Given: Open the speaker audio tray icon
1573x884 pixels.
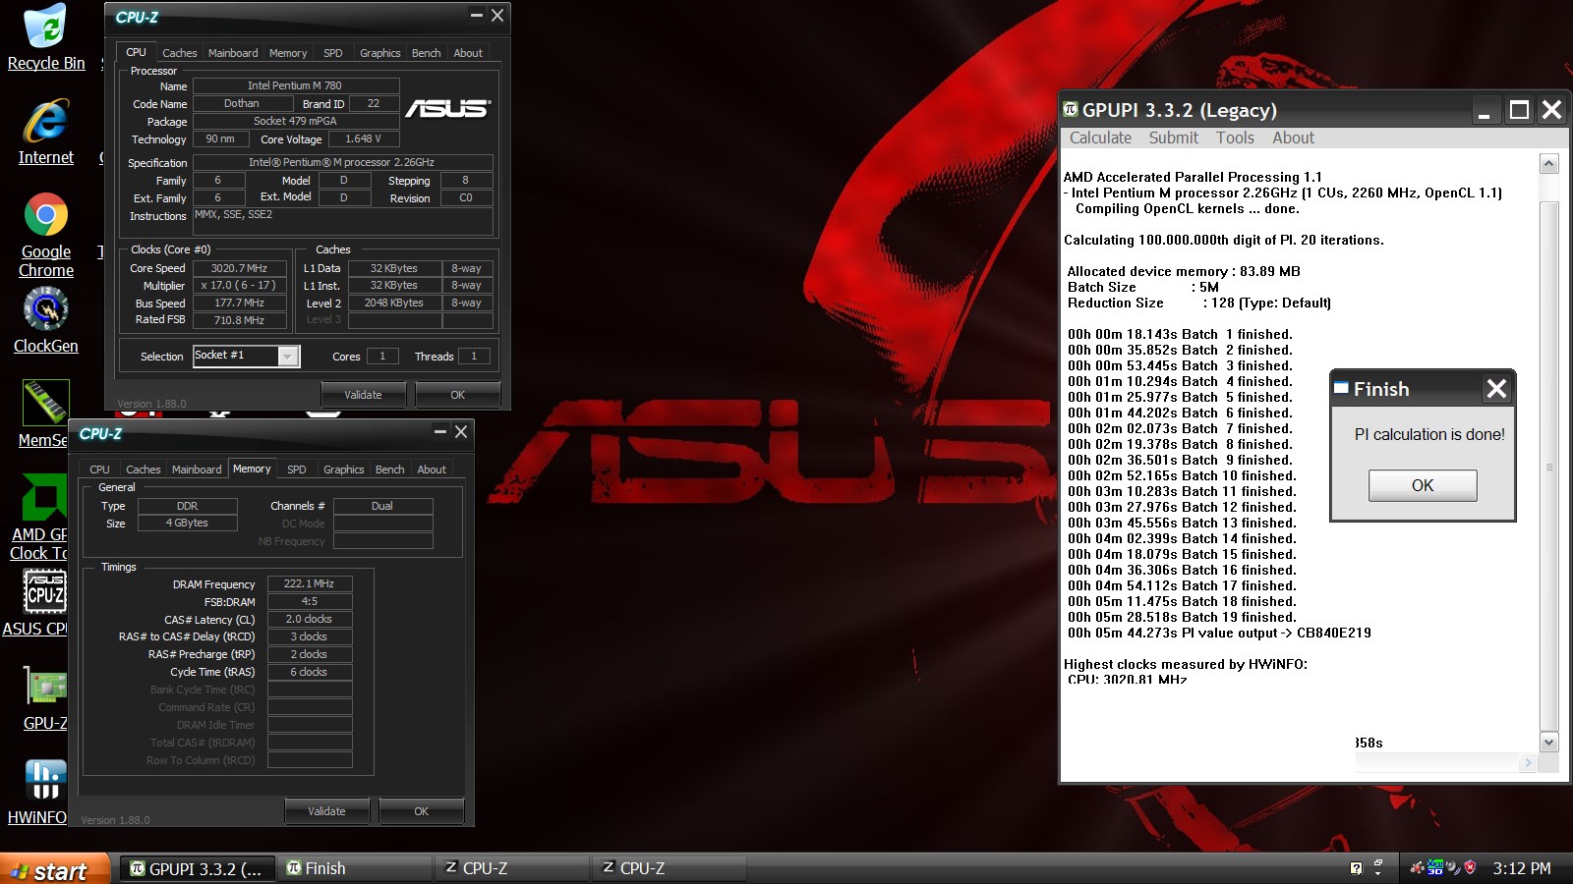Looking at the screenshot, I should click(1453, 867).
